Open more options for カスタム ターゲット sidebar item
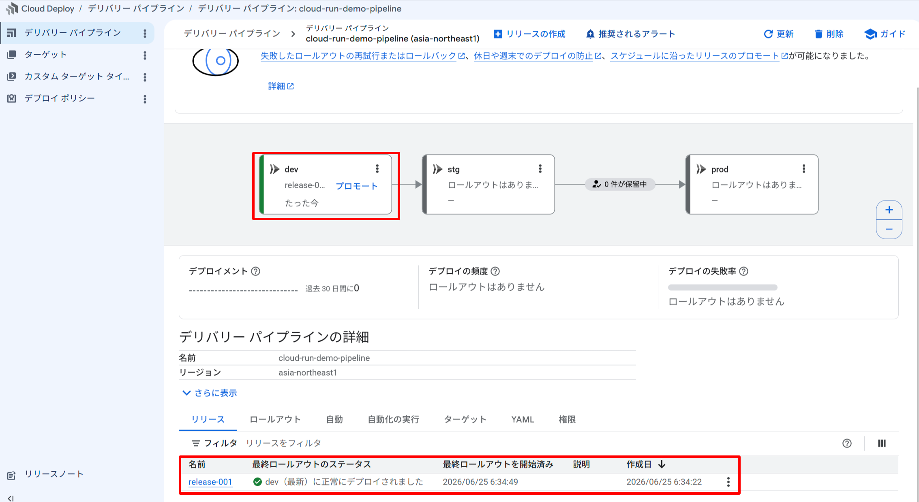 [145, 77]
